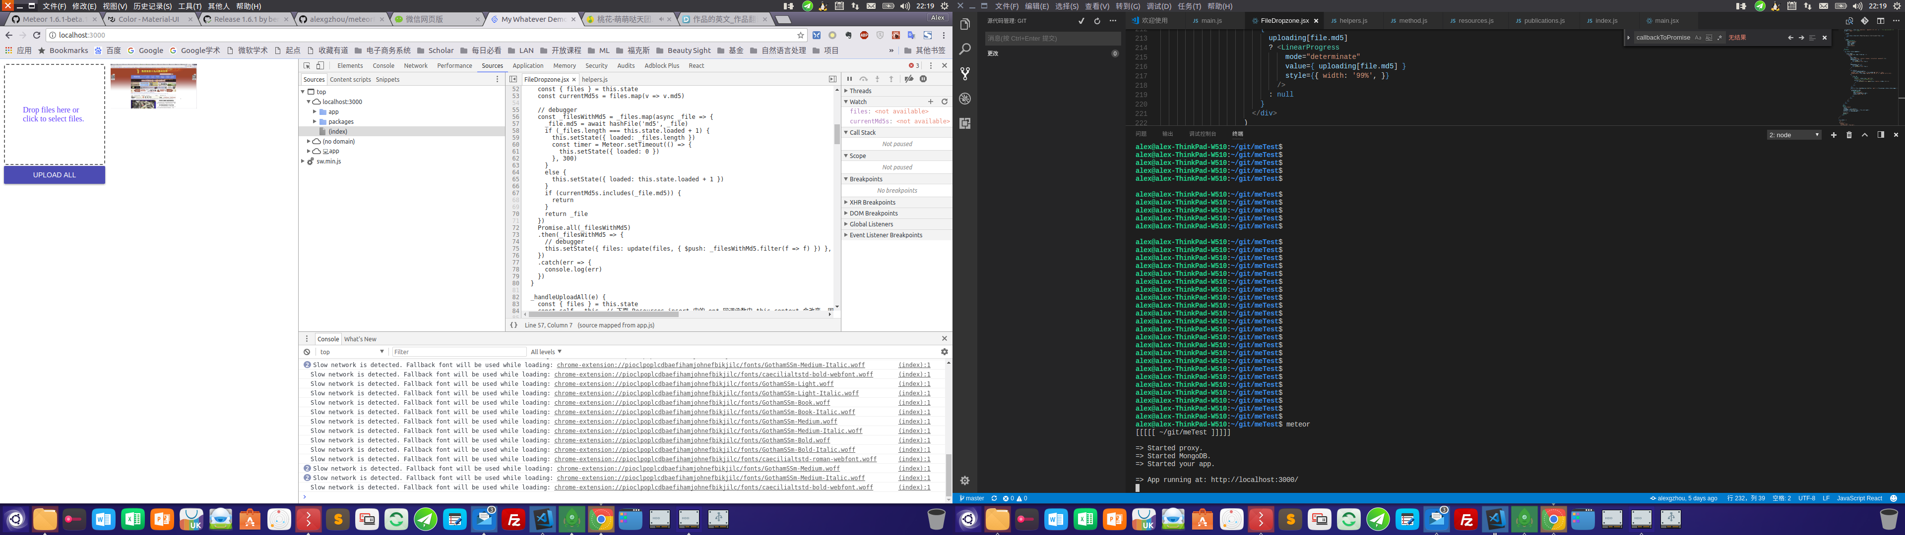Select the DevTools inspect element icon

tap(307, 66)
